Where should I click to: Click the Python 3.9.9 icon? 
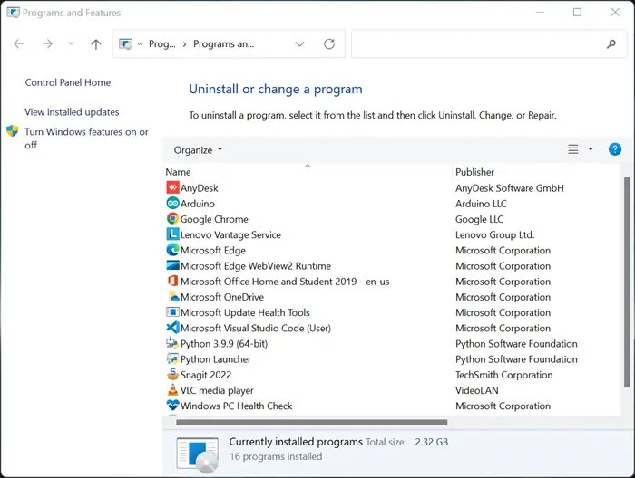(x=172, y=343)
